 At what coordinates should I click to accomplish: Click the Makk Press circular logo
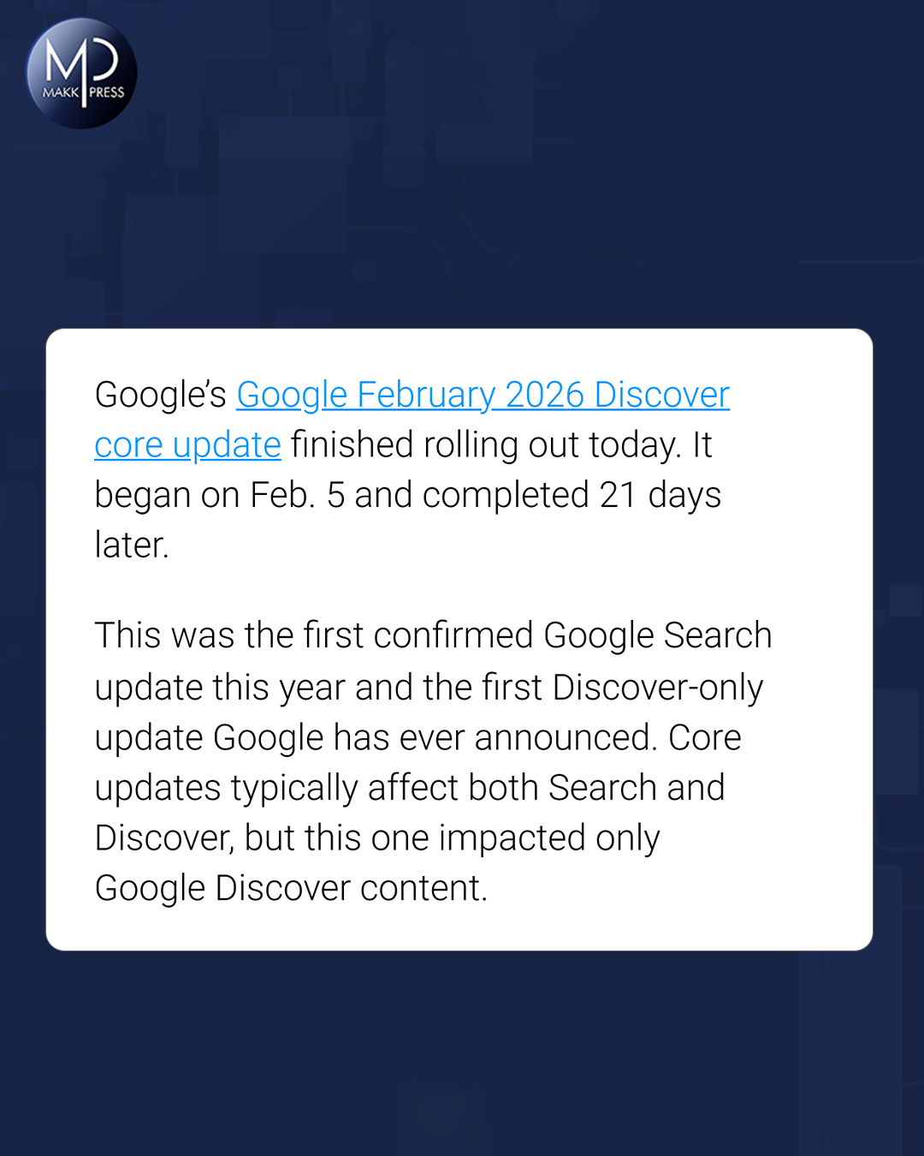click(x=82, y=74)
